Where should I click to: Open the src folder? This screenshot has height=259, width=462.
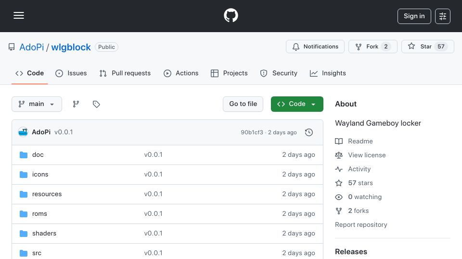pyautogui.click(x=37, y=253)
